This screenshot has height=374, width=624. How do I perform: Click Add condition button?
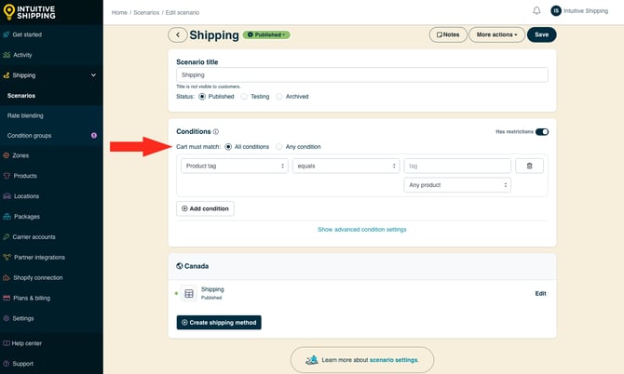pyautogui.click(x=205, y=208)
